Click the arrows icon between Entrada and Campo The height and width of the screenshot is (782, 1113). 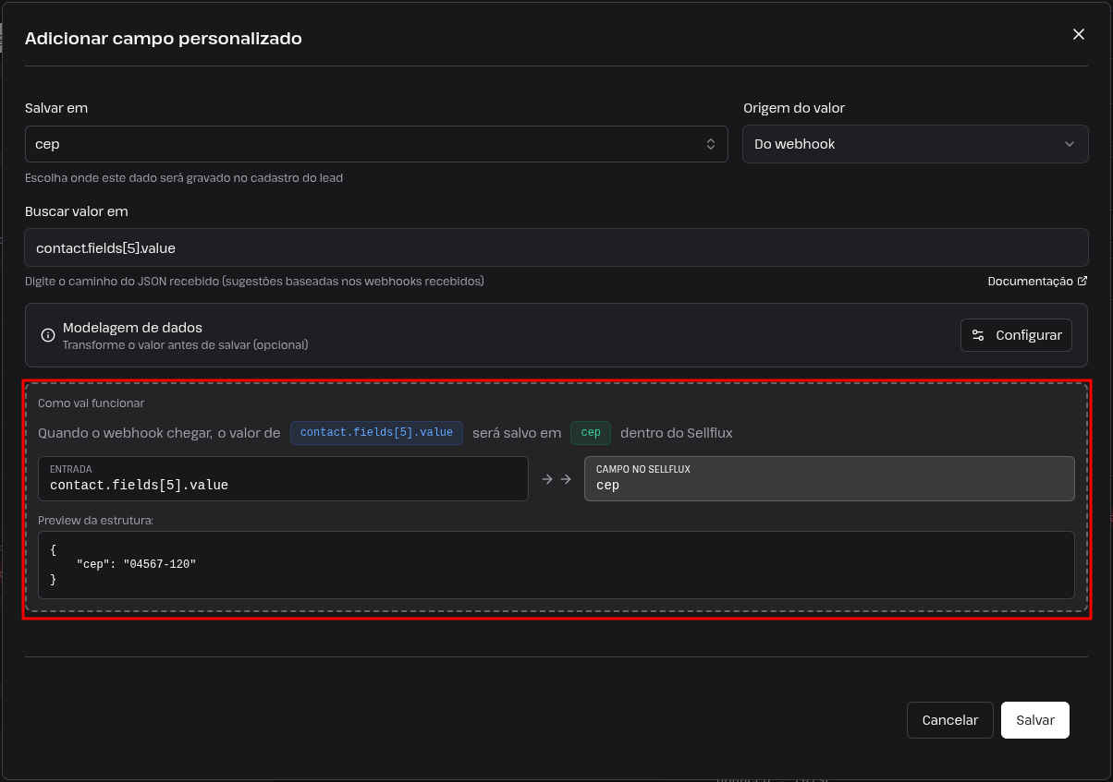pos(556,479)
